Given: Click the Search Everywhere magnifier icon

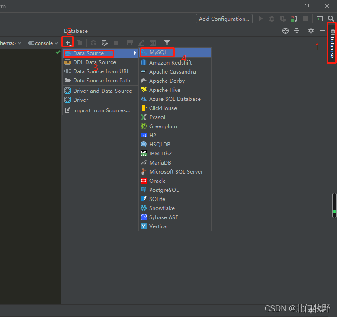Looking at the screenshot, I should (x=331, y=19).
